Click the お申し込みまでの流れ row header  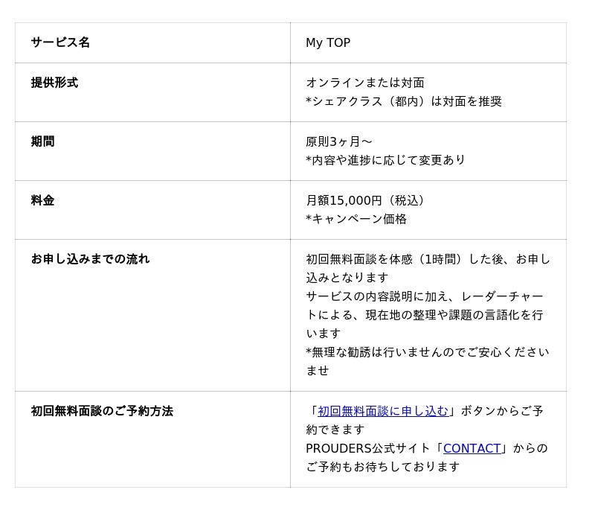(x=90, y=259)
